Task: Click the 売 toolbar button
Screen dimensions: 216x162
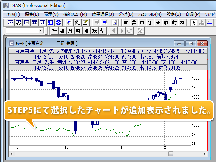Action: click(158, 23)
